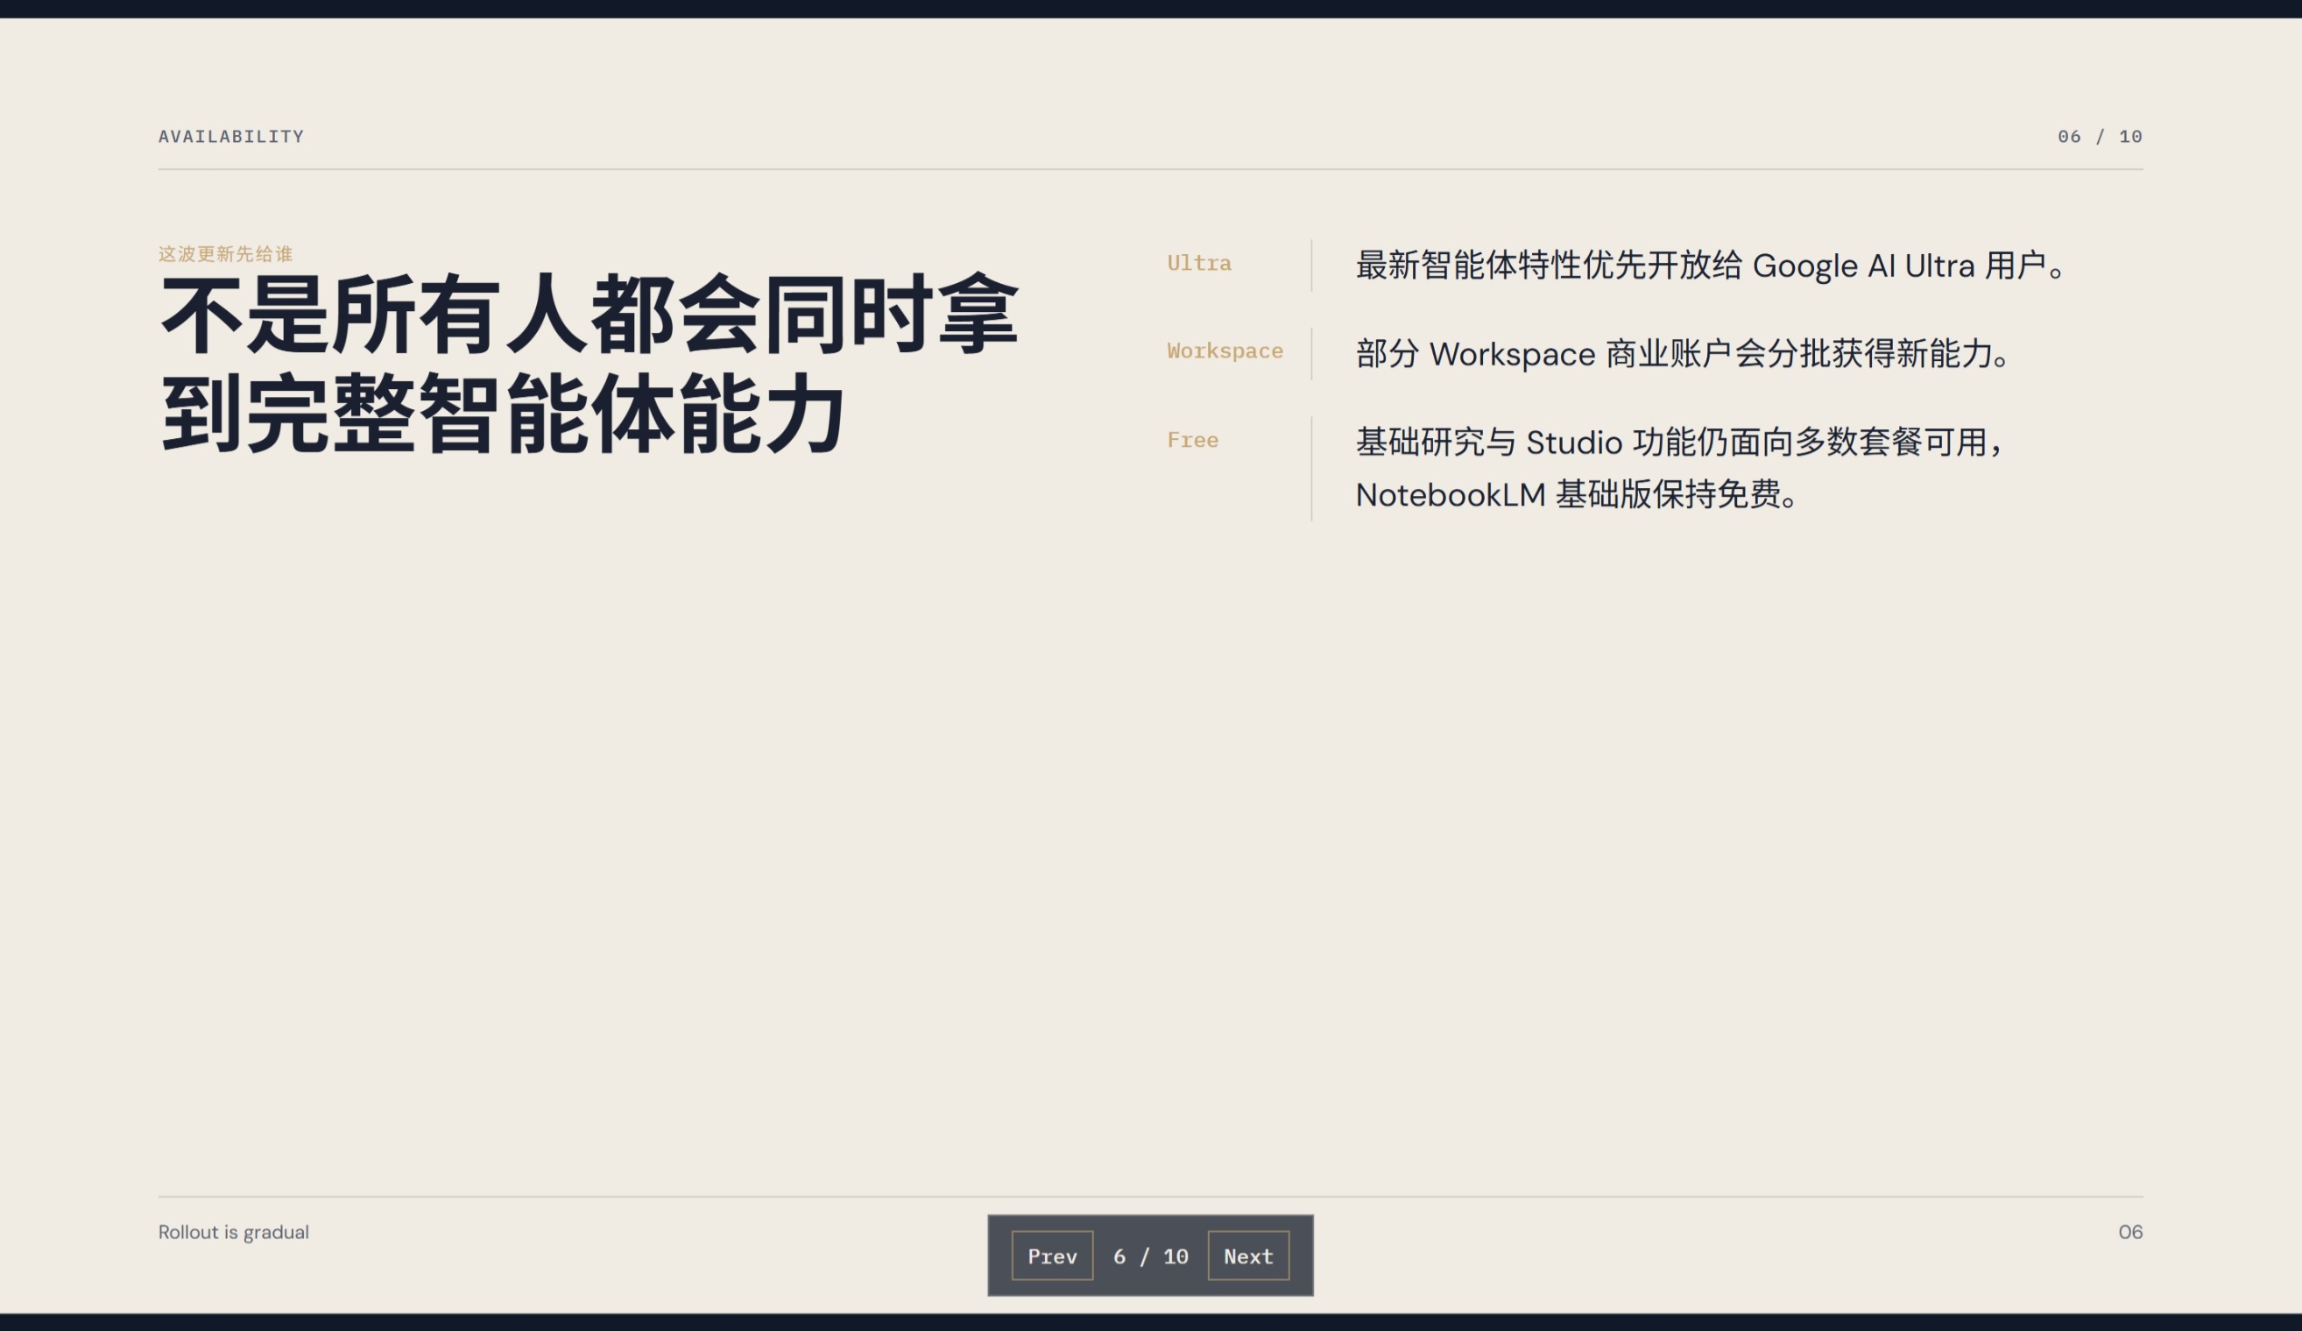Click the 'NotebookLM 基础版保持免费' line

1576,494
